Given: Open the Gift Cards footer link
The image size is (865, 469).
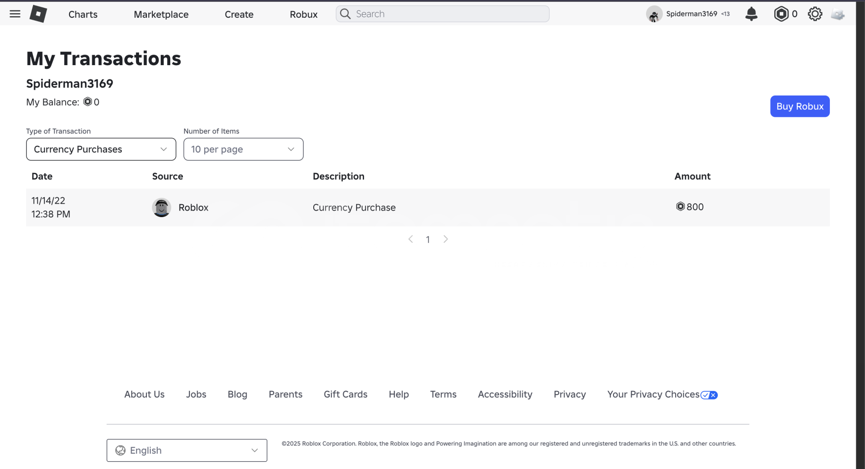Looking at the screenshot, I should [x=345, y=394].
